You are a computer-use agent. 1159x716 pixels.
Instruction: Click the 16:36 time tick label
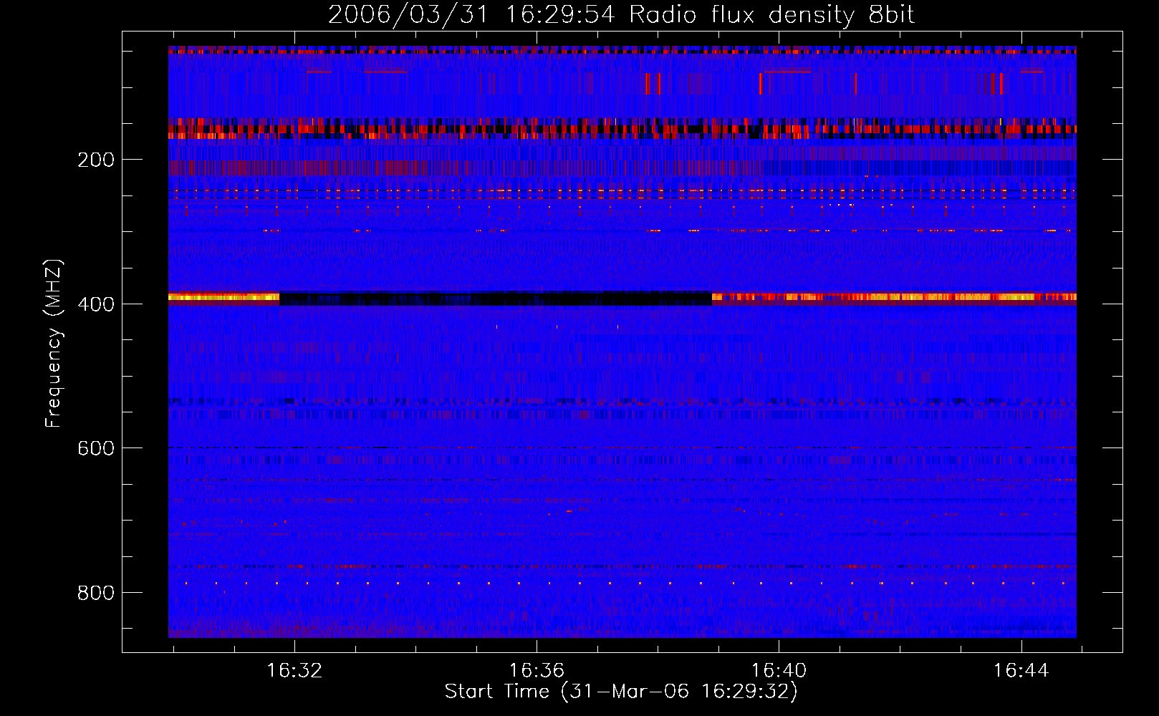[x=537, y=671]
